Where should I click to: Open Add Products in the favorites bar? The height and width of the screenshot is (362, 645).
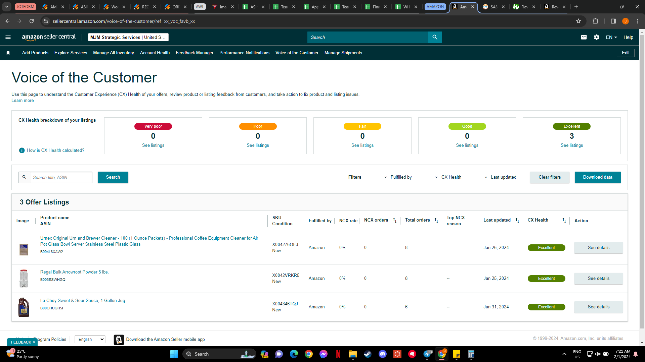(x=35, y=53)
